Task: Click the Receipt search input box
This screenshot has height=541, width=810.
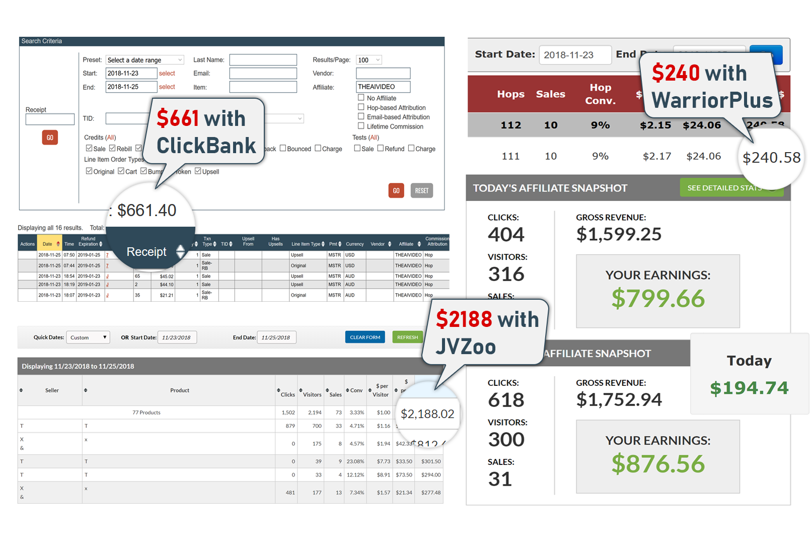Action: tap(50, 119)
